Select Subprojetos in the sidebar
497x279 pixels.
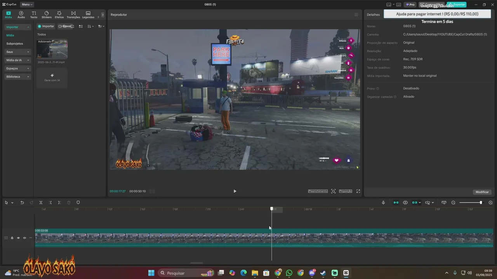coord(15,44)
